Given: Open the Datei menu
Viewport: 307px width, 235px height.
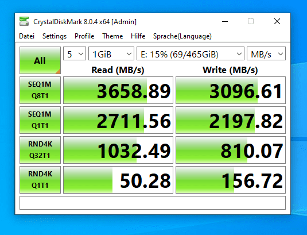Looking at the screenshot, I should (x=26, y=36).
